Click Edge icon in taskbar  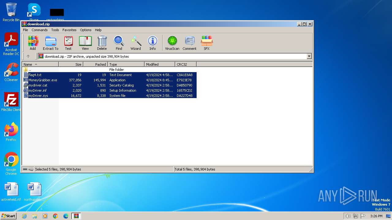(x=66, y=216)
